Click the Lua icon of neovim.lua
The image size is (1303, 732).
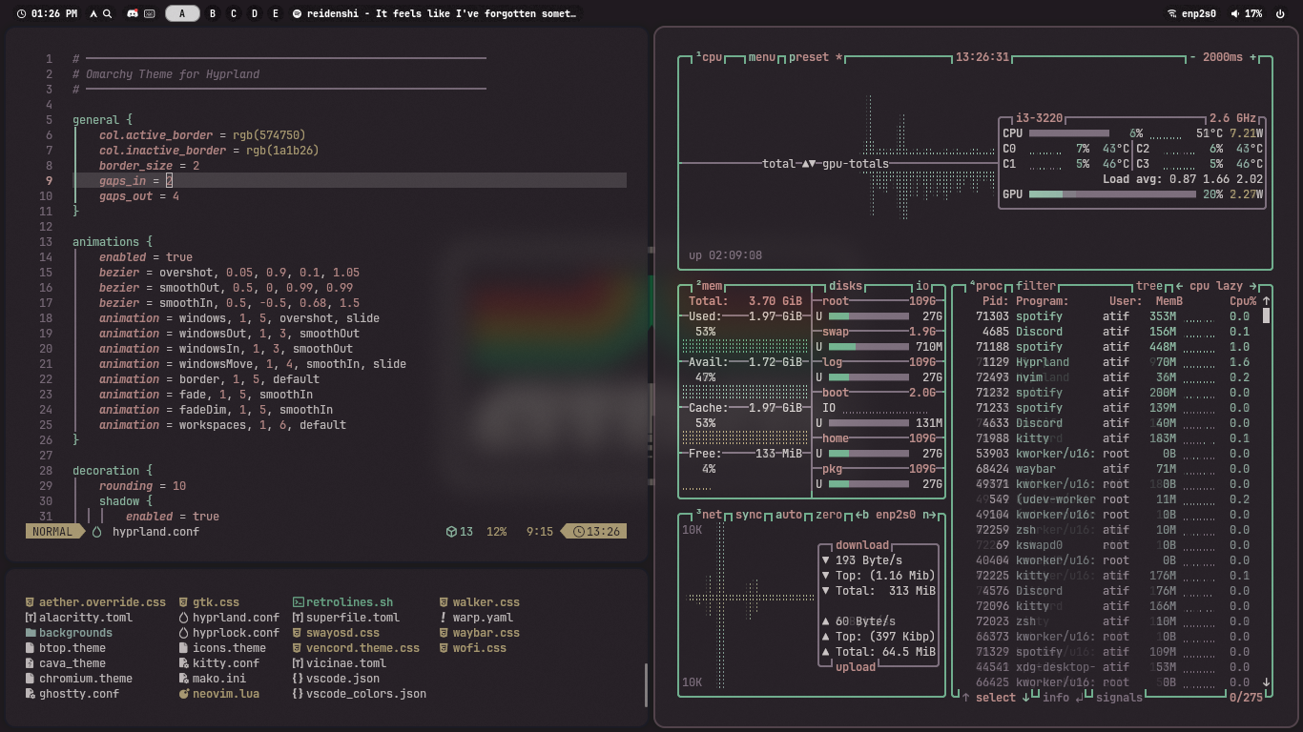pos(184,694)
